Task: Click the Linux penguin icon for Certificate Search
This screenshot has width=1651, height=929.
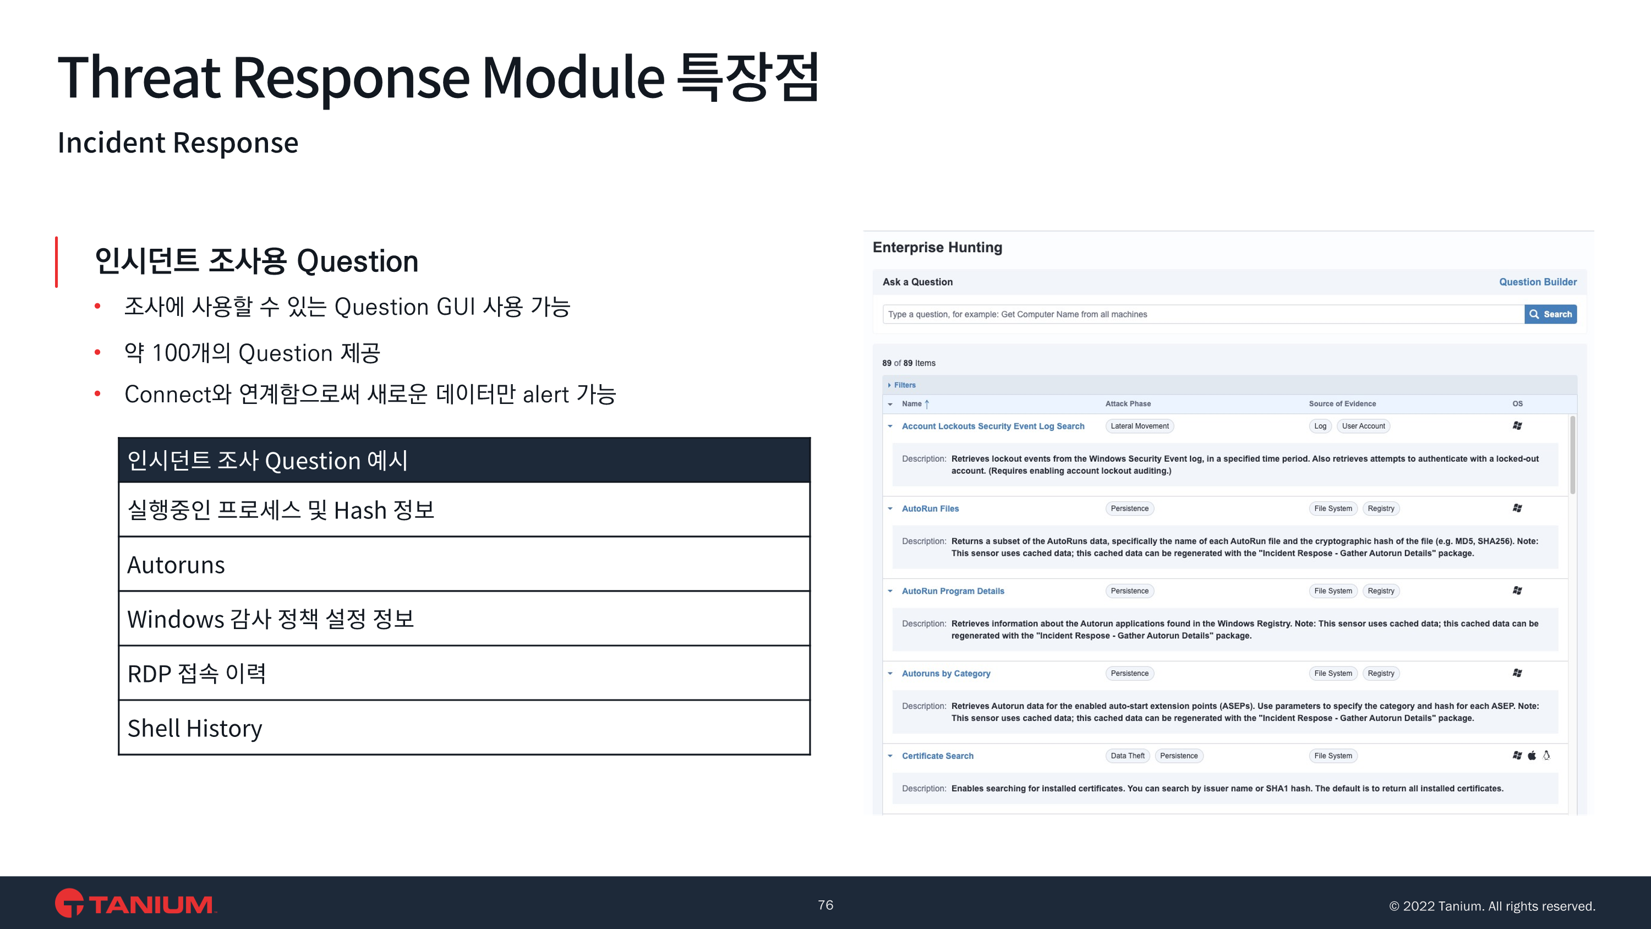Action: tap(1546, 755)
